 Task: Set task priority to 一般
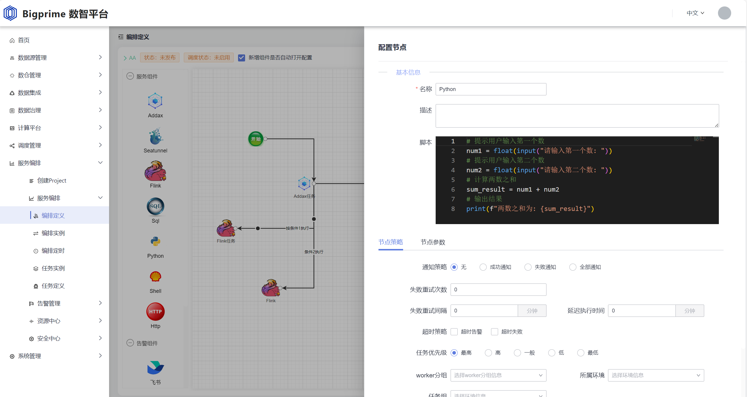(x=517, y=353)
